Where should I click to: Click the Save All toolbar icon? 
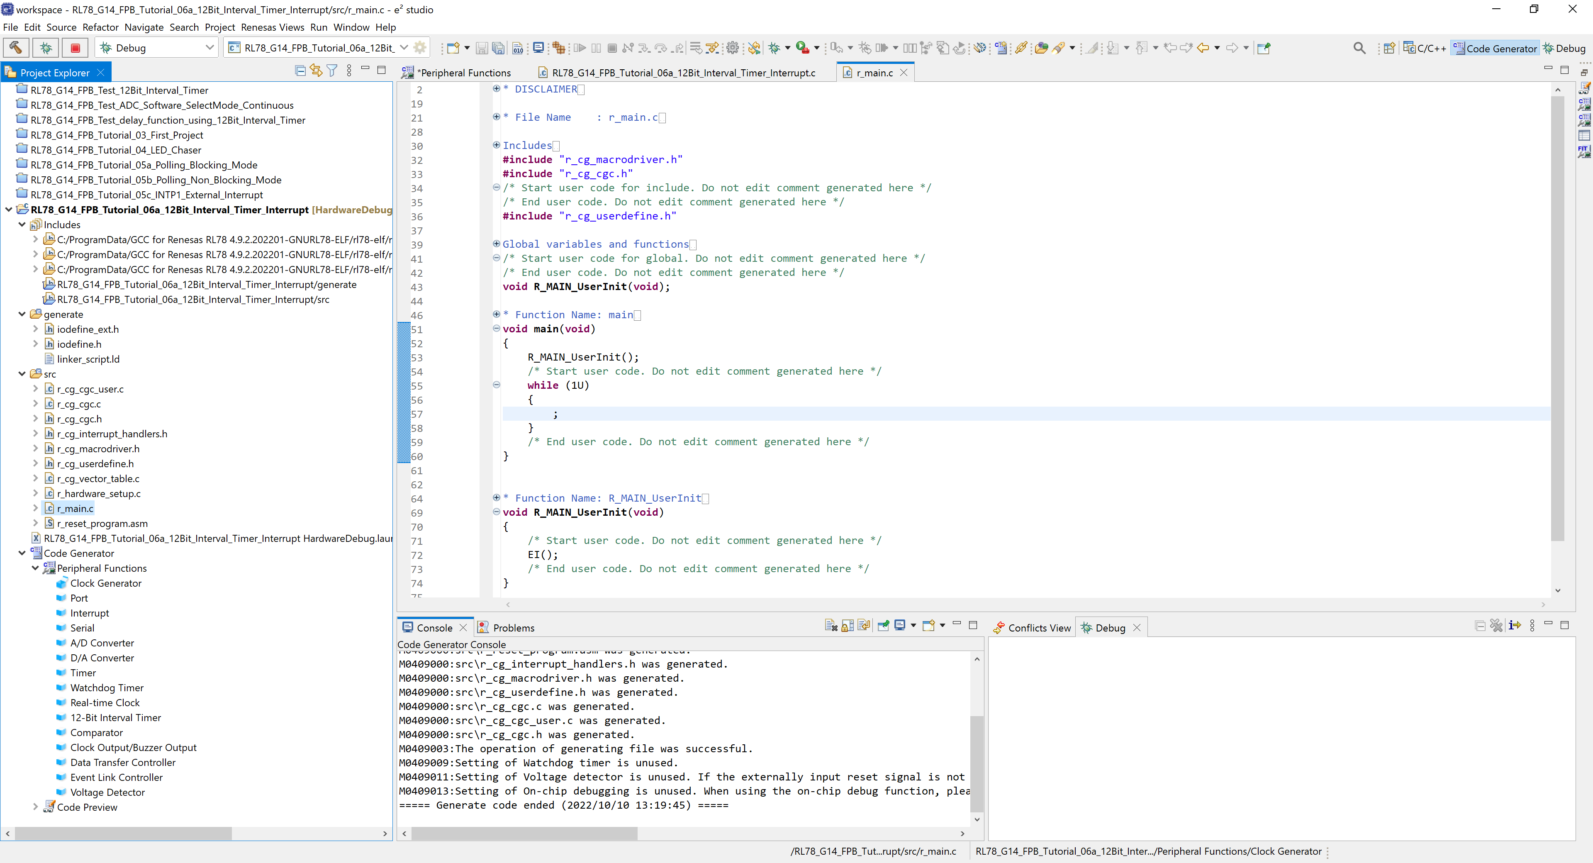[x=498, y=48]
